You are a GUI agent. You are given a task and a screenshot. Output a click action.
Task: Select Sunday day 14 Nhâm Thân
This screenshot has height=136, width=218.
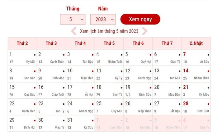point(196,74)
